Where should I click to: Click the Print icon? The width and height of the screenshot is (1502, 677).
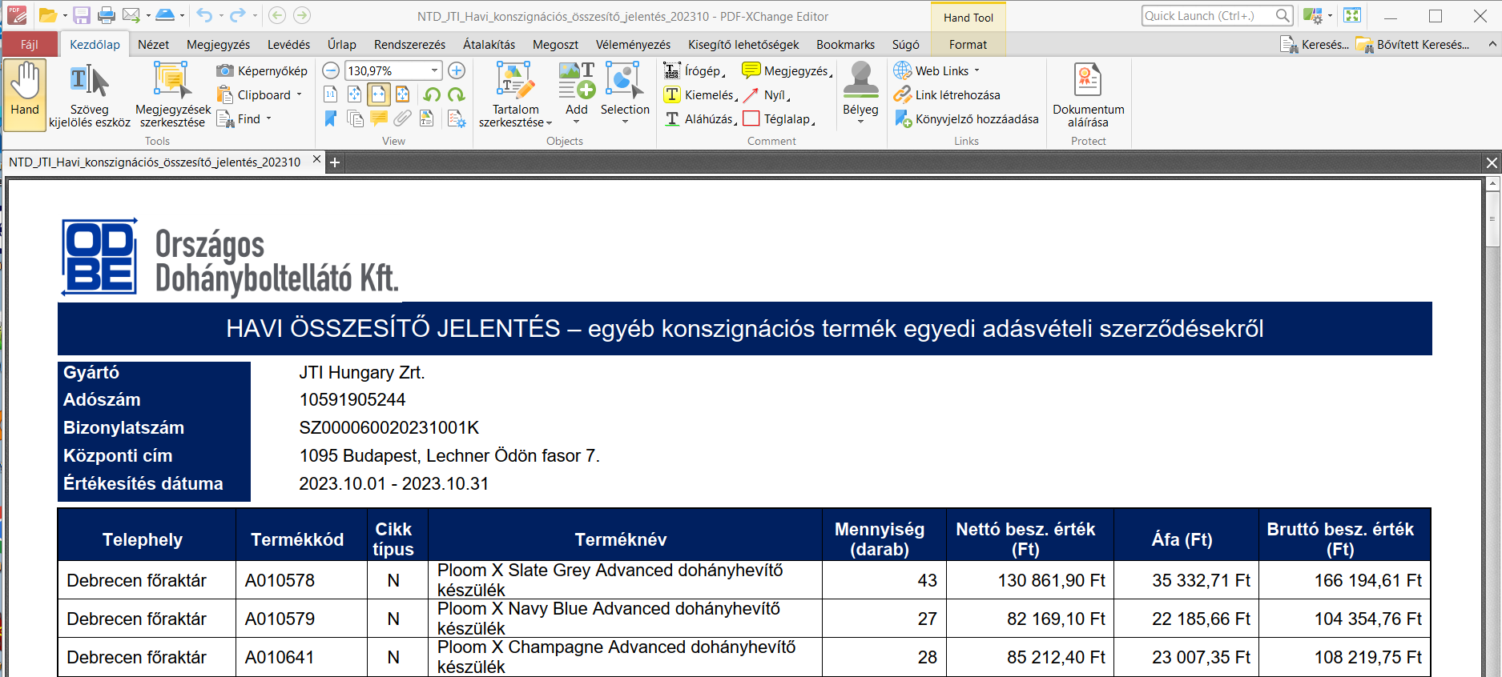[106, 15]
